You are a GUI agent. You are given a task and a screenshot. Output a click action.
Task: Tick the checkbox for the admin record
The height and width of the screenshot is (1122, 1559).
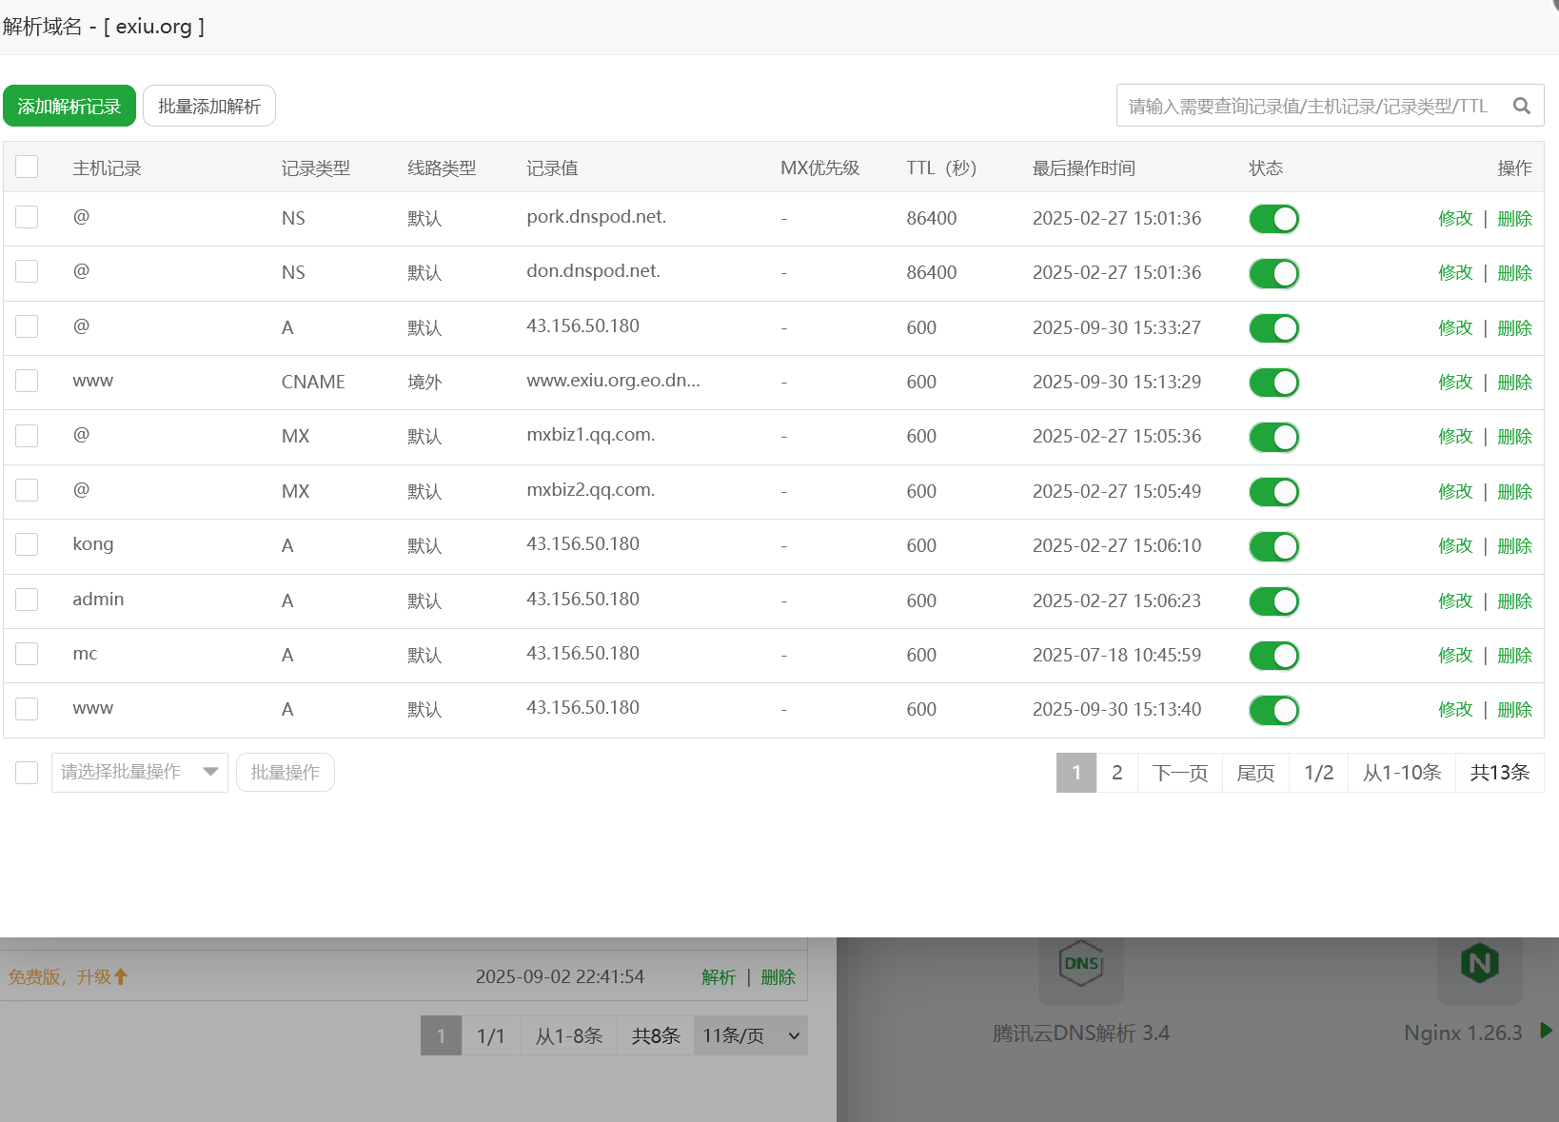coord(27,600)
